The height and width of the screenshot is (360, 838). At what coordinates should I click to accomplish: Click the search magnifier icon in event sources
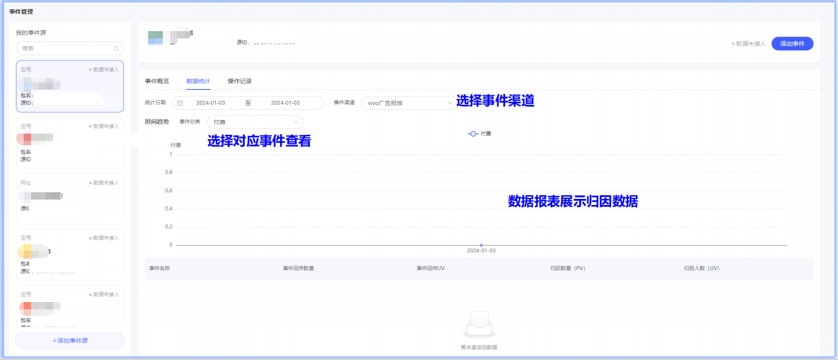coord(116,49)
